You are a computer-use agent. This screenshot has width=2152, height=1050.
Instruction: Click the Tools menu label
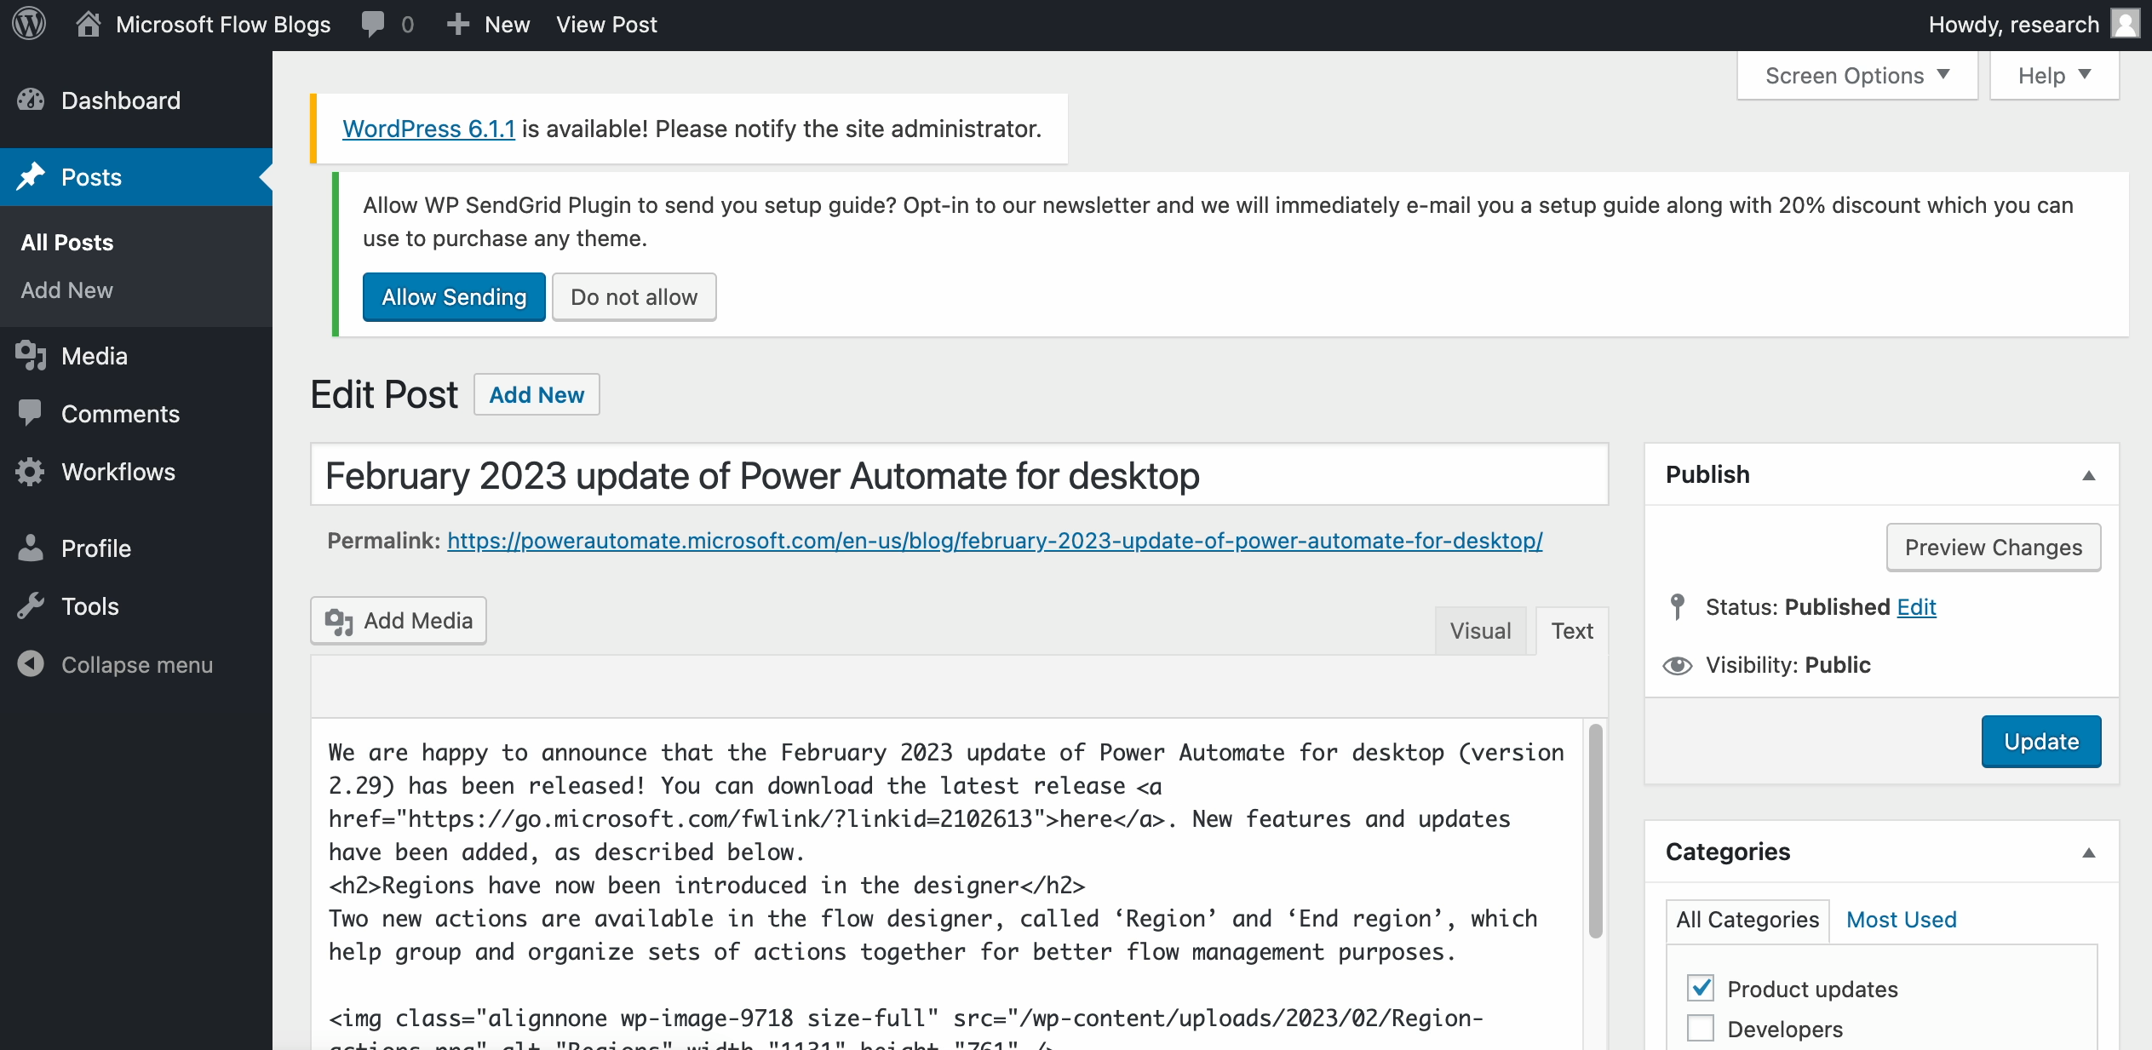90,606
